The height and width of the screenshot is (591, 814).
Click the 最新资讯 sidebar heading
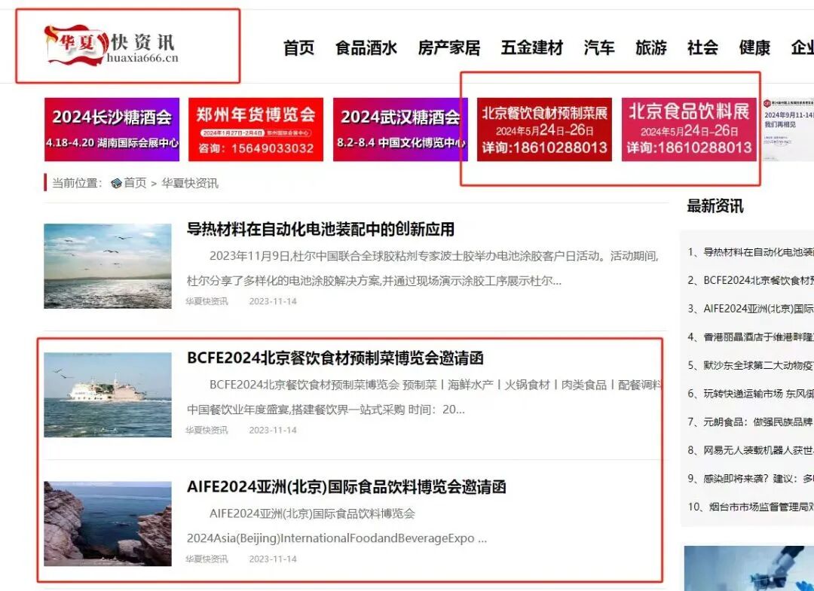pyautogui.click(x=715, y=206)
